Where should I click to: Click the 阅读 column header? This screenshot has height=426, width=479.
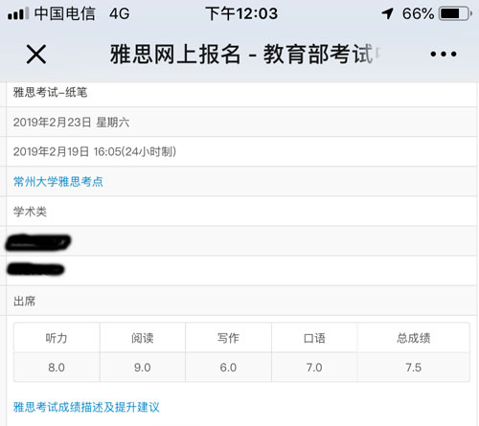click(143, 338)
